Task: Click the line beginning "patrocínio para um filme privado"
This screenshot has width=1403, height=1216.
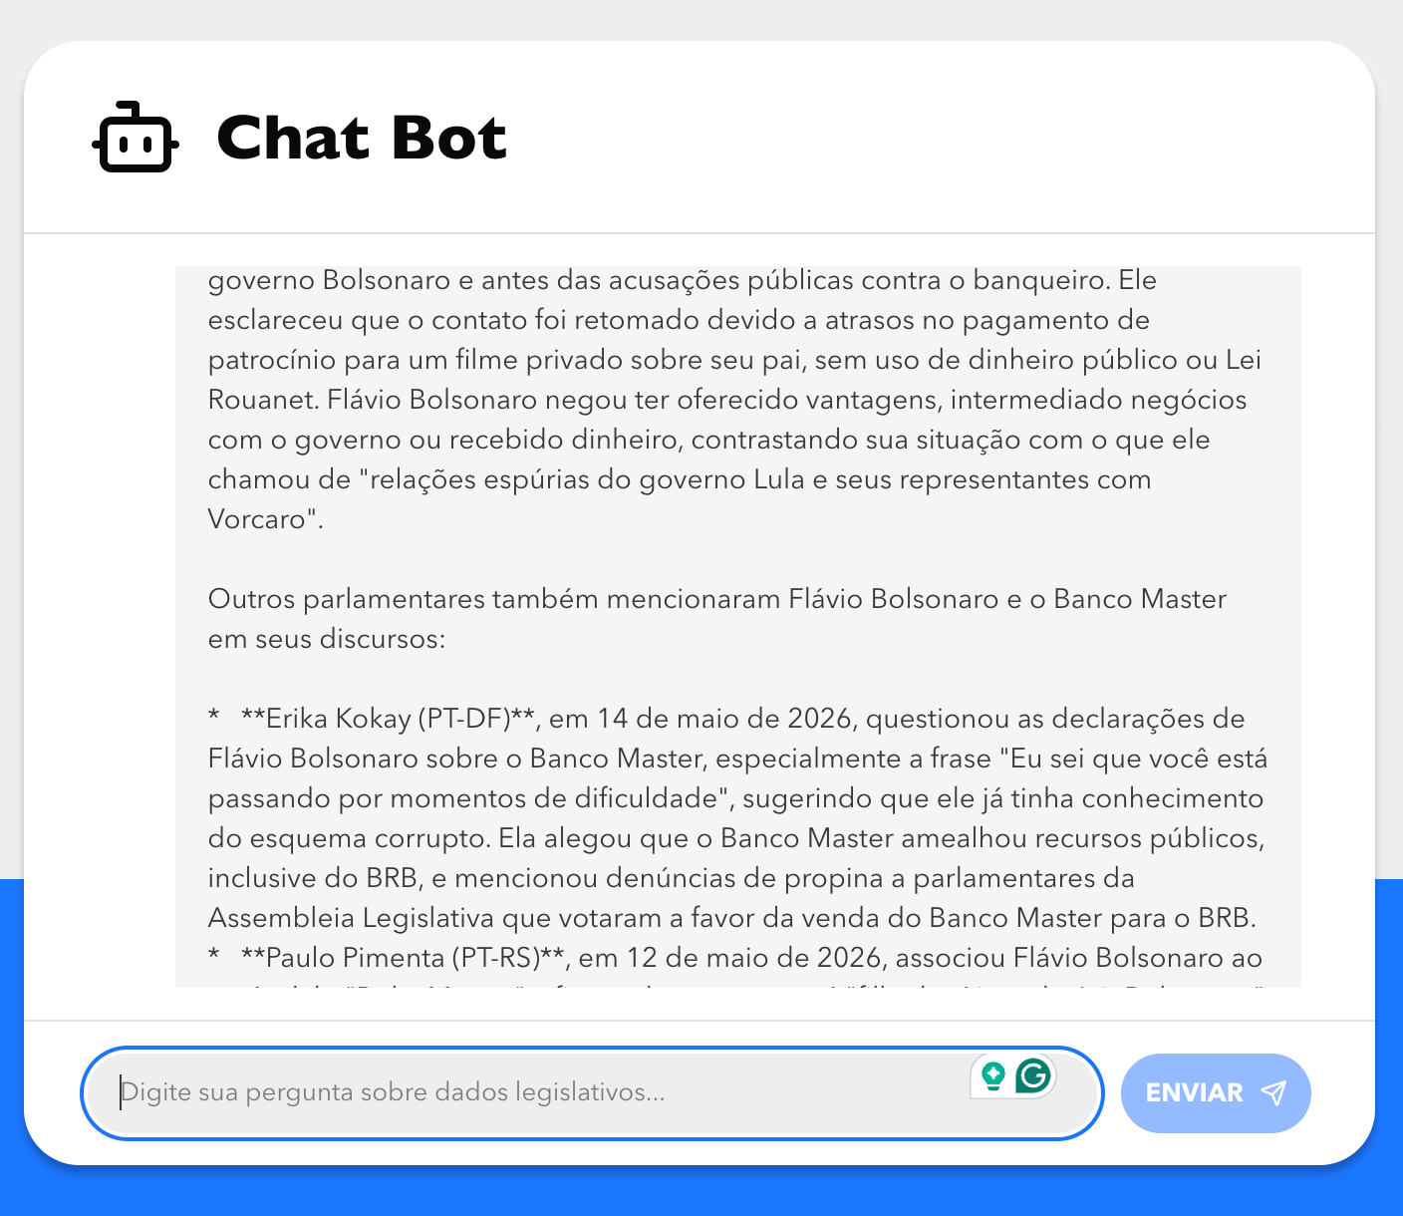Action: pos(734,360)
